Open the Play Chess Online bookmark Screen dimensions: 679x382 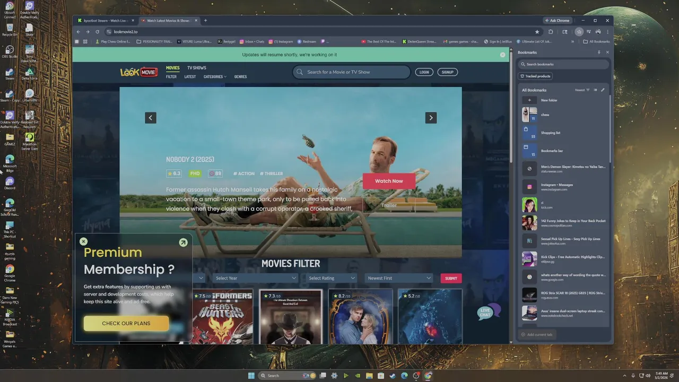coord(113,41)
